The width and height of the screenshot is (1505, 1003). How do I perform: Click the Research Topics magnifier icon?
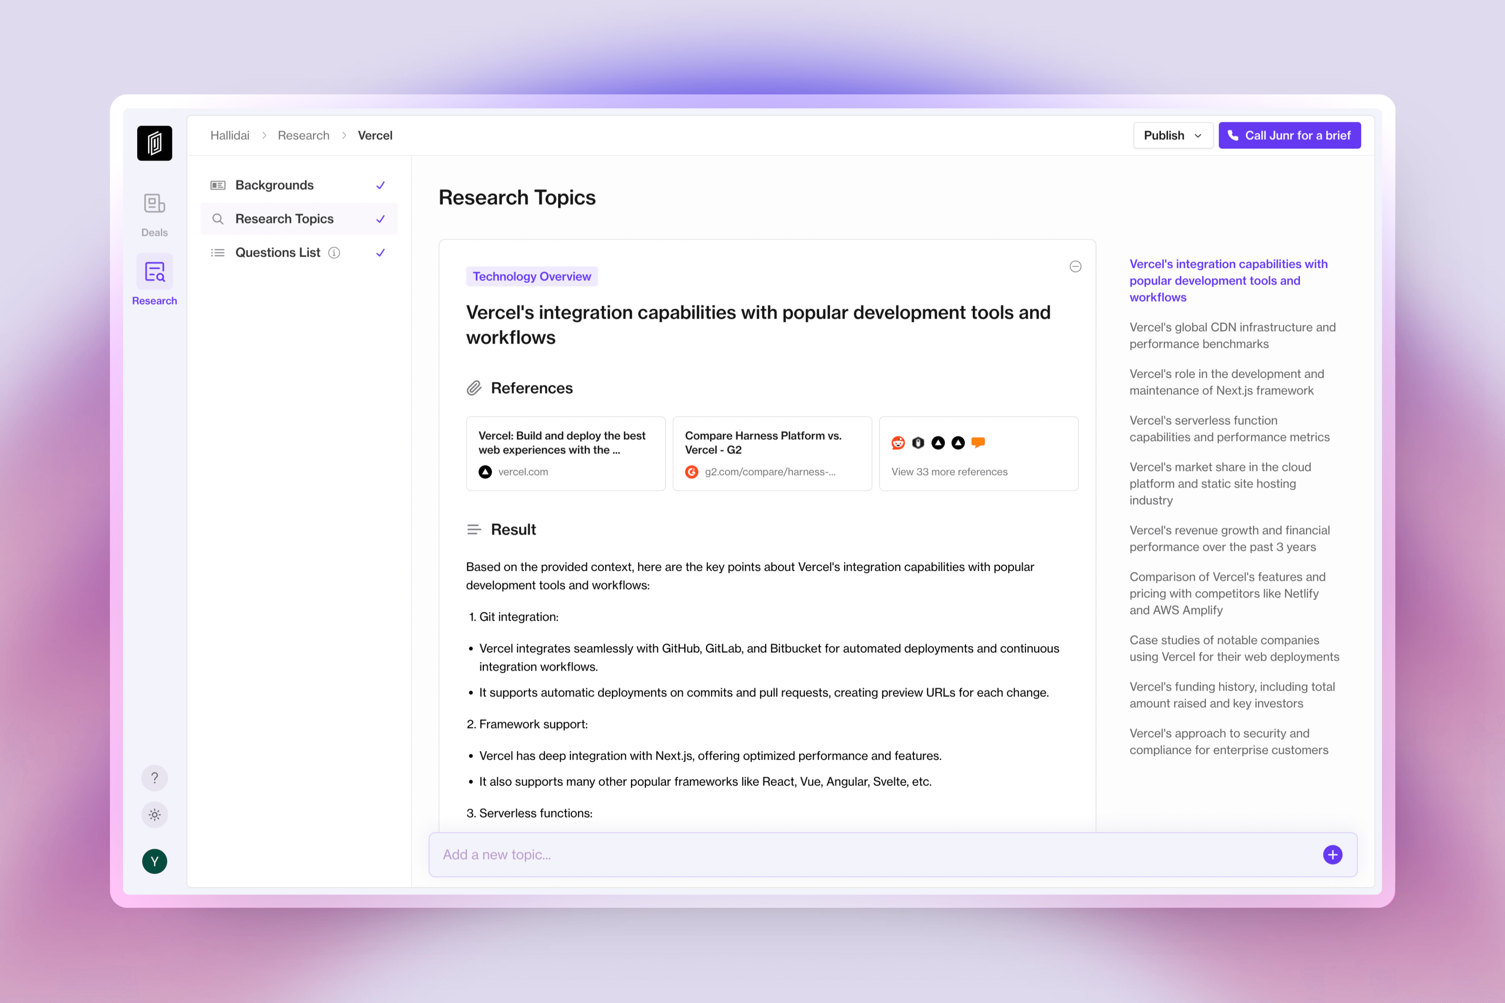(218, 219)
